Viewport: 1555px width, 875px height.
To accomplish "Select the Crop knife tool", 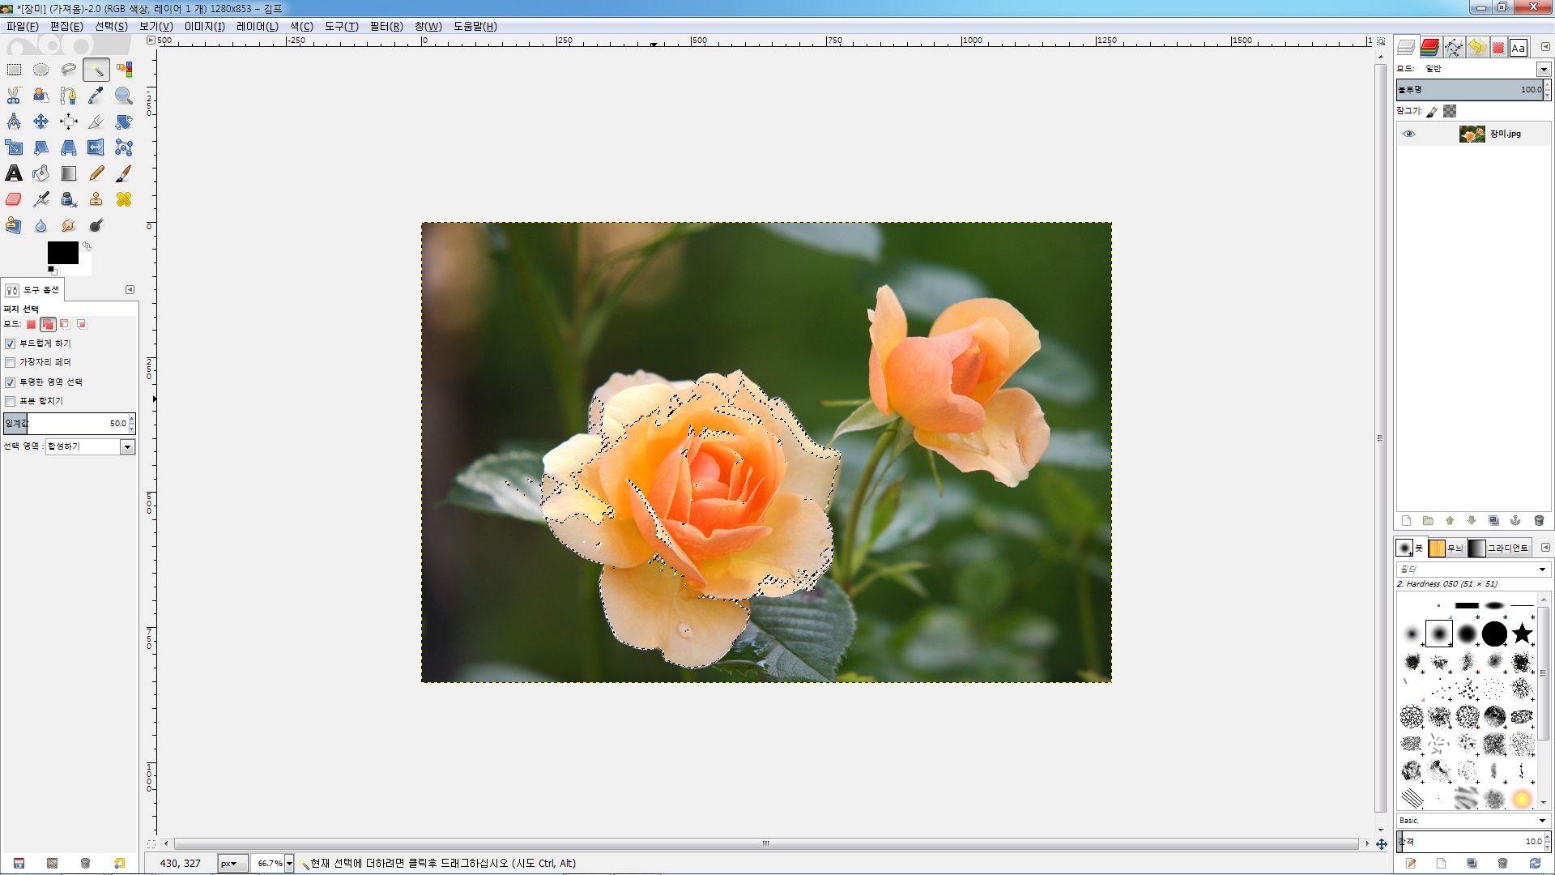I will (96, 122).
